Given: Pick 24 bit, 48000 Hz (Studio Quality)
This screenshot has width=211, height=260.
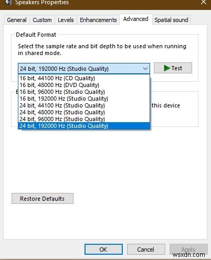Looking at the screenshot, I should click(84, 112).
